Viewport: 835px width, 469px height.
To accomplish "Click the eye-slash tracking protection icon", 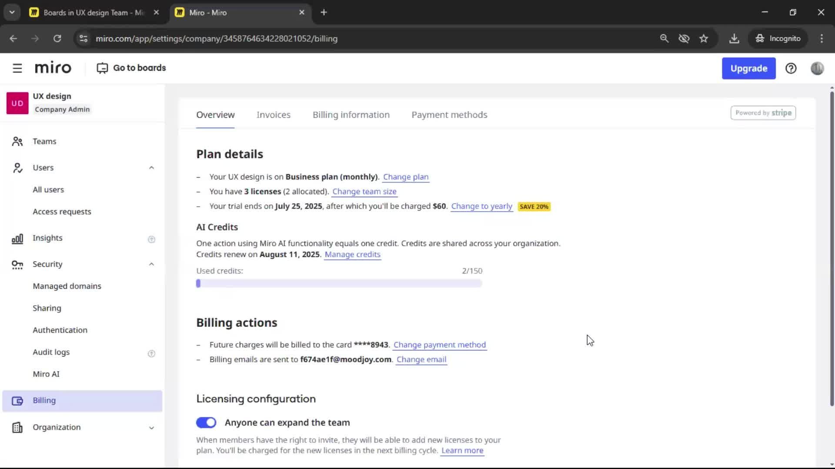I will point(684,39).
